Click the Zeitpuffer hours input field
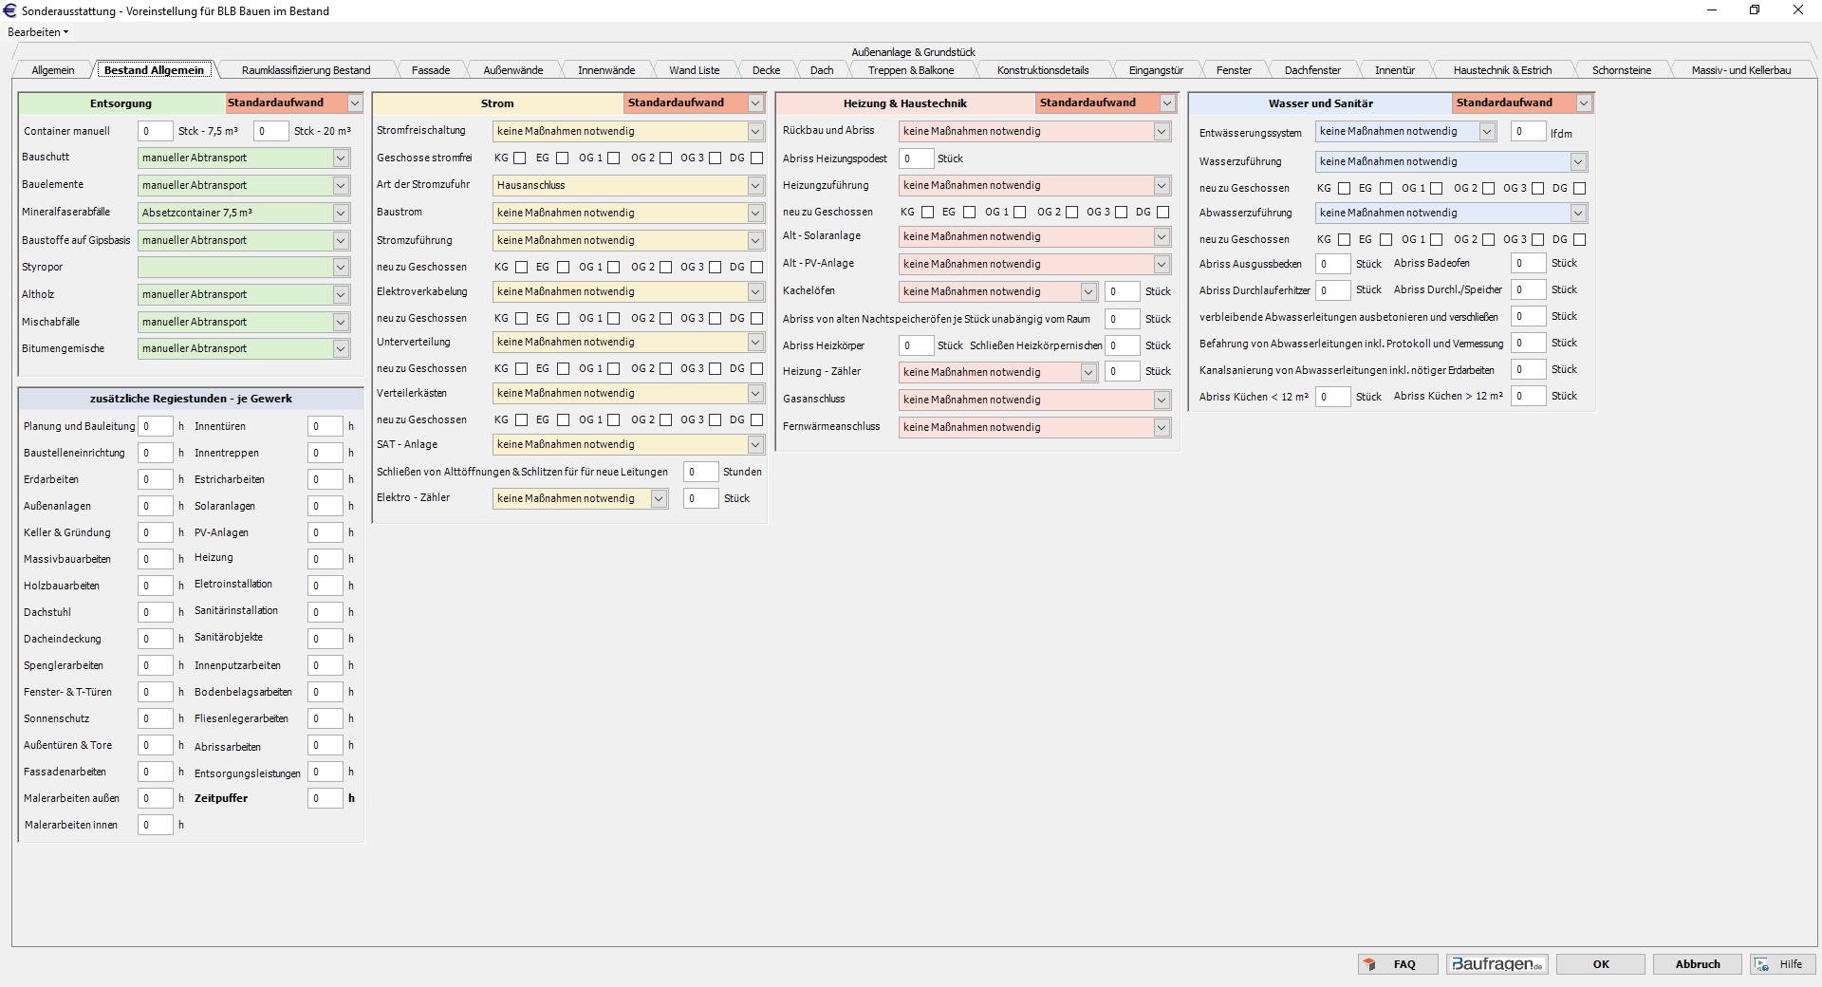 [x=325, y=799]
